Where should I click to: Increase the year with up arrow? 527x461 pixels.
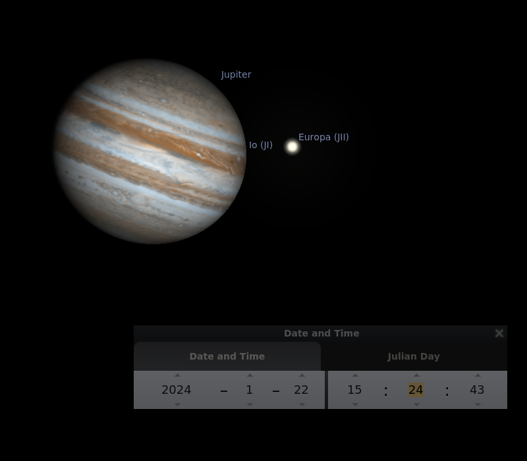[177, 375]
